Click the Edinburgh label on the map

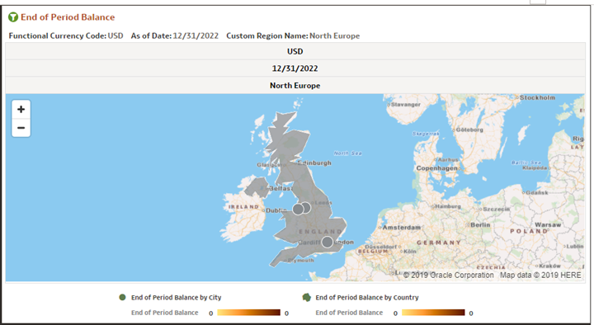point(314,162)
